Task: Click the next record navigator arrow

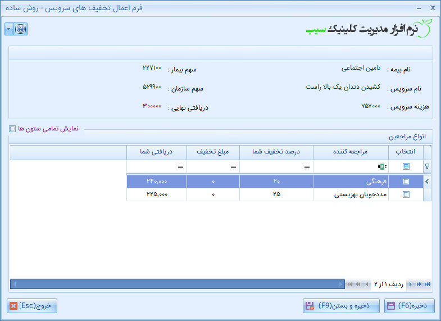Action: (x=411, y=284)
